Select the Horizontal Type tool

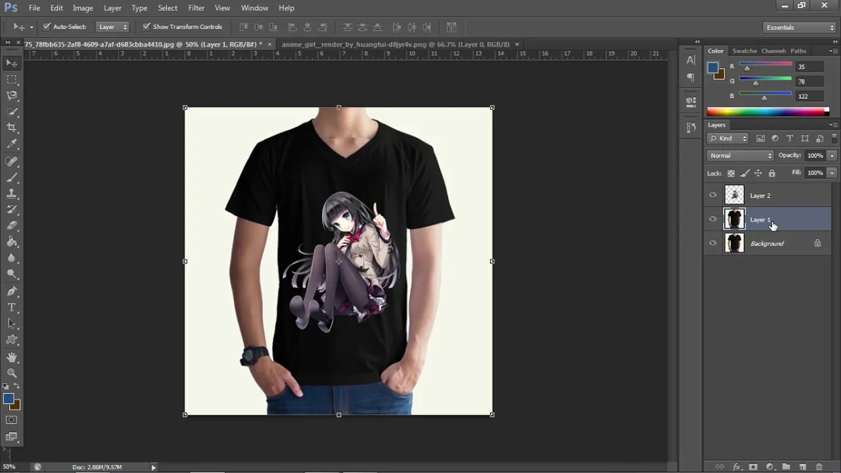click(x=12, y=307)
